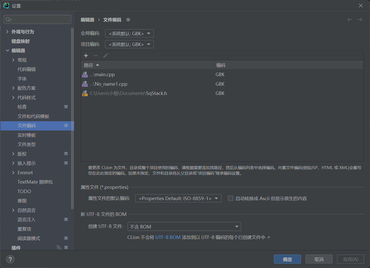The image size is (370, 268).
Task: Open 重复项 settings
Action: [x=24, y=229]
